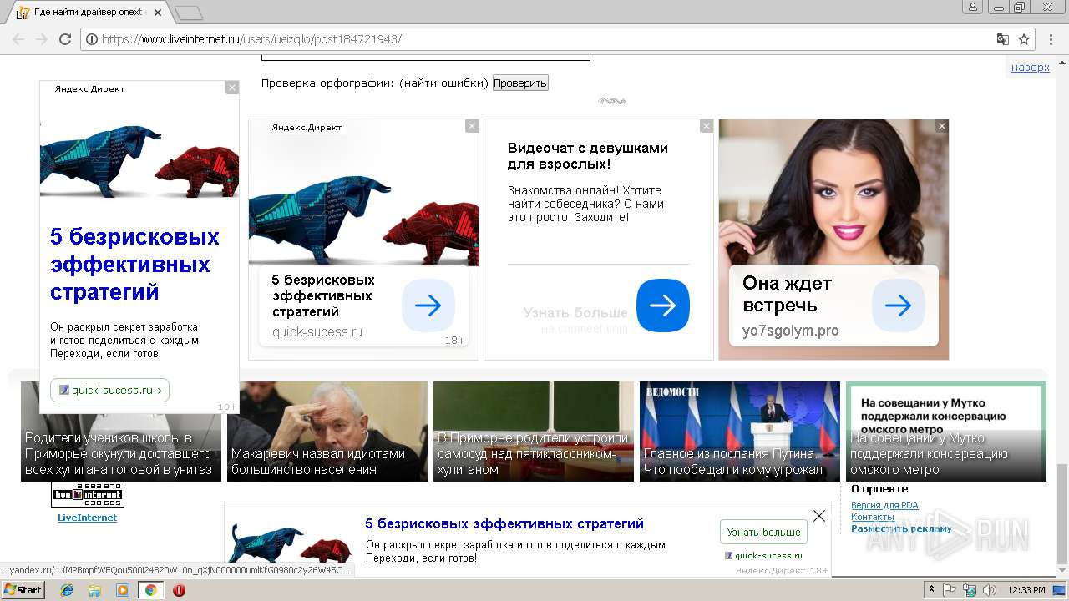
Task: Open the file explorer taskbar icon
Action: point(94,590)
